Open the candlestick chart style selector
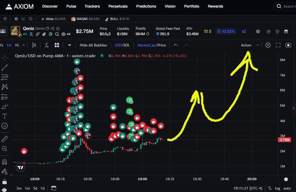The height and width of the screenshot is (192, 296). 34,45
